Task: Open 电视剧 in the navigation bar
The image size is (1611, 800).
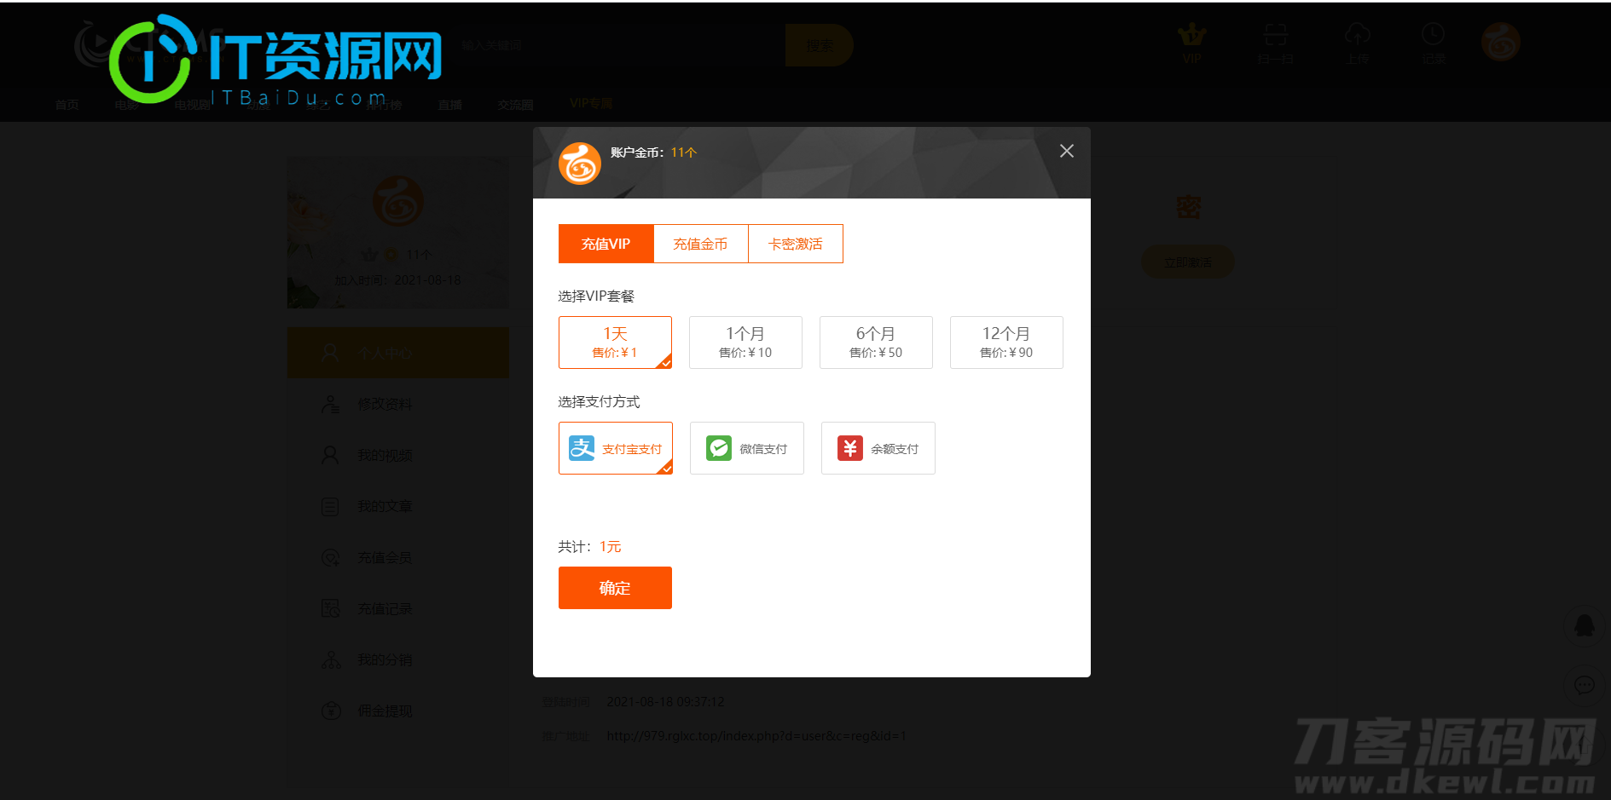Action: pos(192,105)
